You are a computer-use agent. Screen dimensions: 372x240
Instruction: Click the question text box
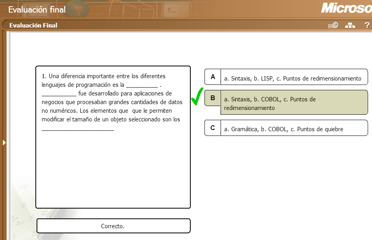tap(113, 137)
